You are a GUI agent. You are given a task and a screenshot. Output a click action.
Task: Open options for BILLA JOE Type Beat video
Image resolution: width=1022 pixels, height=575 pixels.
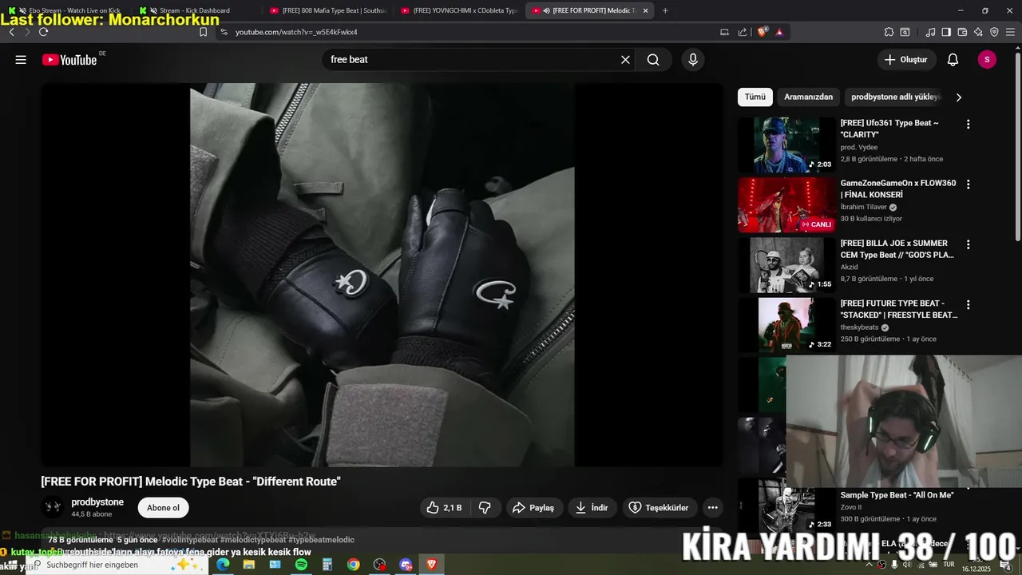pos(969,245)
